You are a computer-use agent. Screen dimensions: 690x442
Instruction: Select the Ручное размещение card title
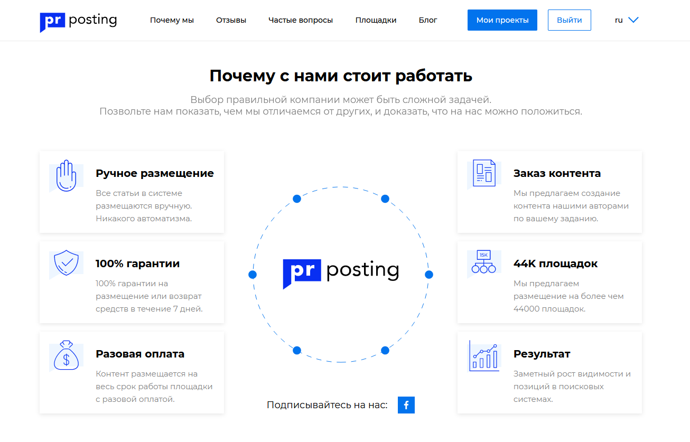(155, 173)
